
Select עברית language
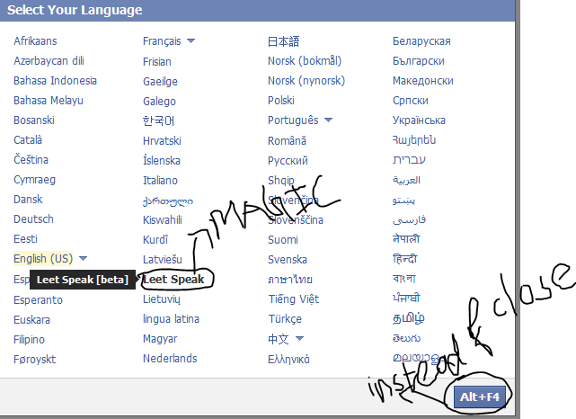[409, 160]
